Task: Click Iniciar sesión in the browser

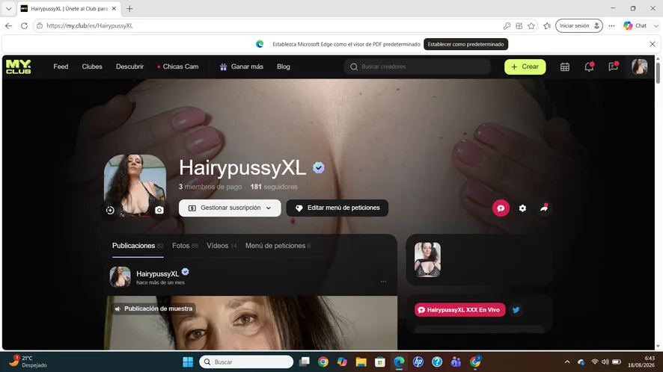Action: coord(579,25)
